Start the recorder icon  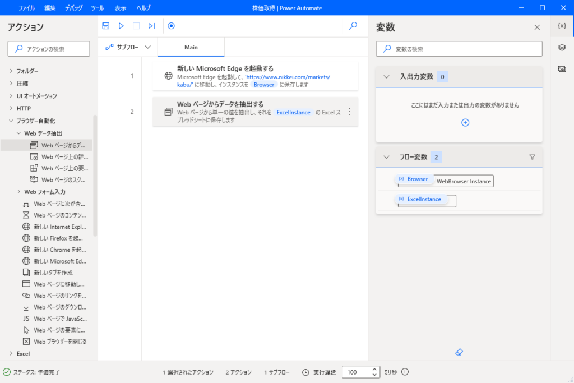(x=171, y=26)
